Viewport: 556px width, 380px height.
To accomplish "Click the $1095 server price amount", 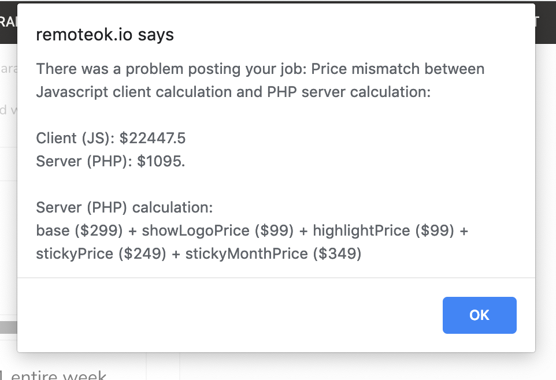I will pos(161,161).
